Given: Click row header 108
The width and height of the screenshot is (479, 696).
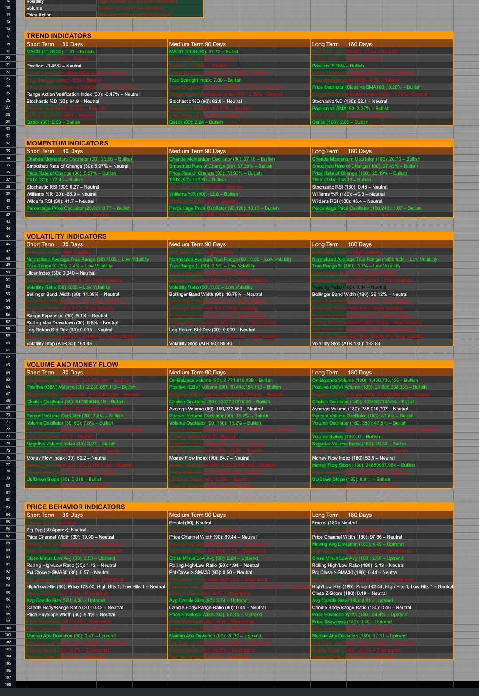Looking at the screenshot, I should click(8, 684).
